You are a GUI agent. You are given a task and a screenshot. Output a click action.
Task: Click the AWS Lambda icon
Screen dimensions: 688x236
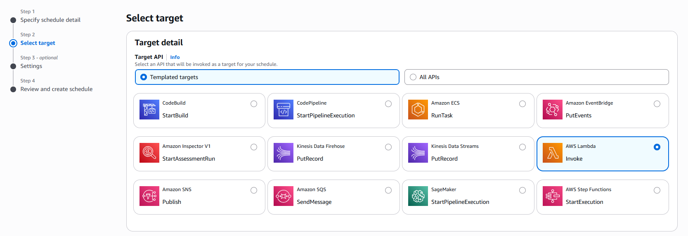click(x=552, y=153)
